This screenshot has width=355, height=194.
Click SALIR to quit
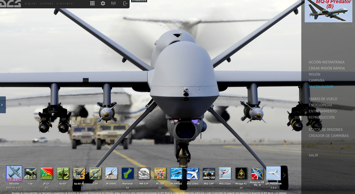point(313,155)
